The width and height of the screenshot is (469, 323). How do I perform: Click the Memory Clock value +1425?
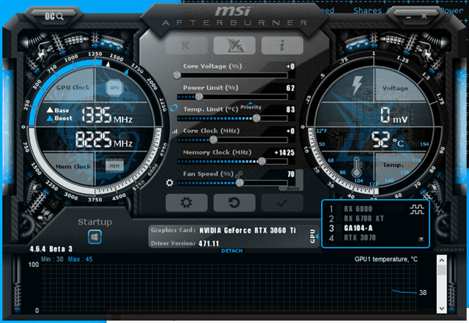point(284,152)
